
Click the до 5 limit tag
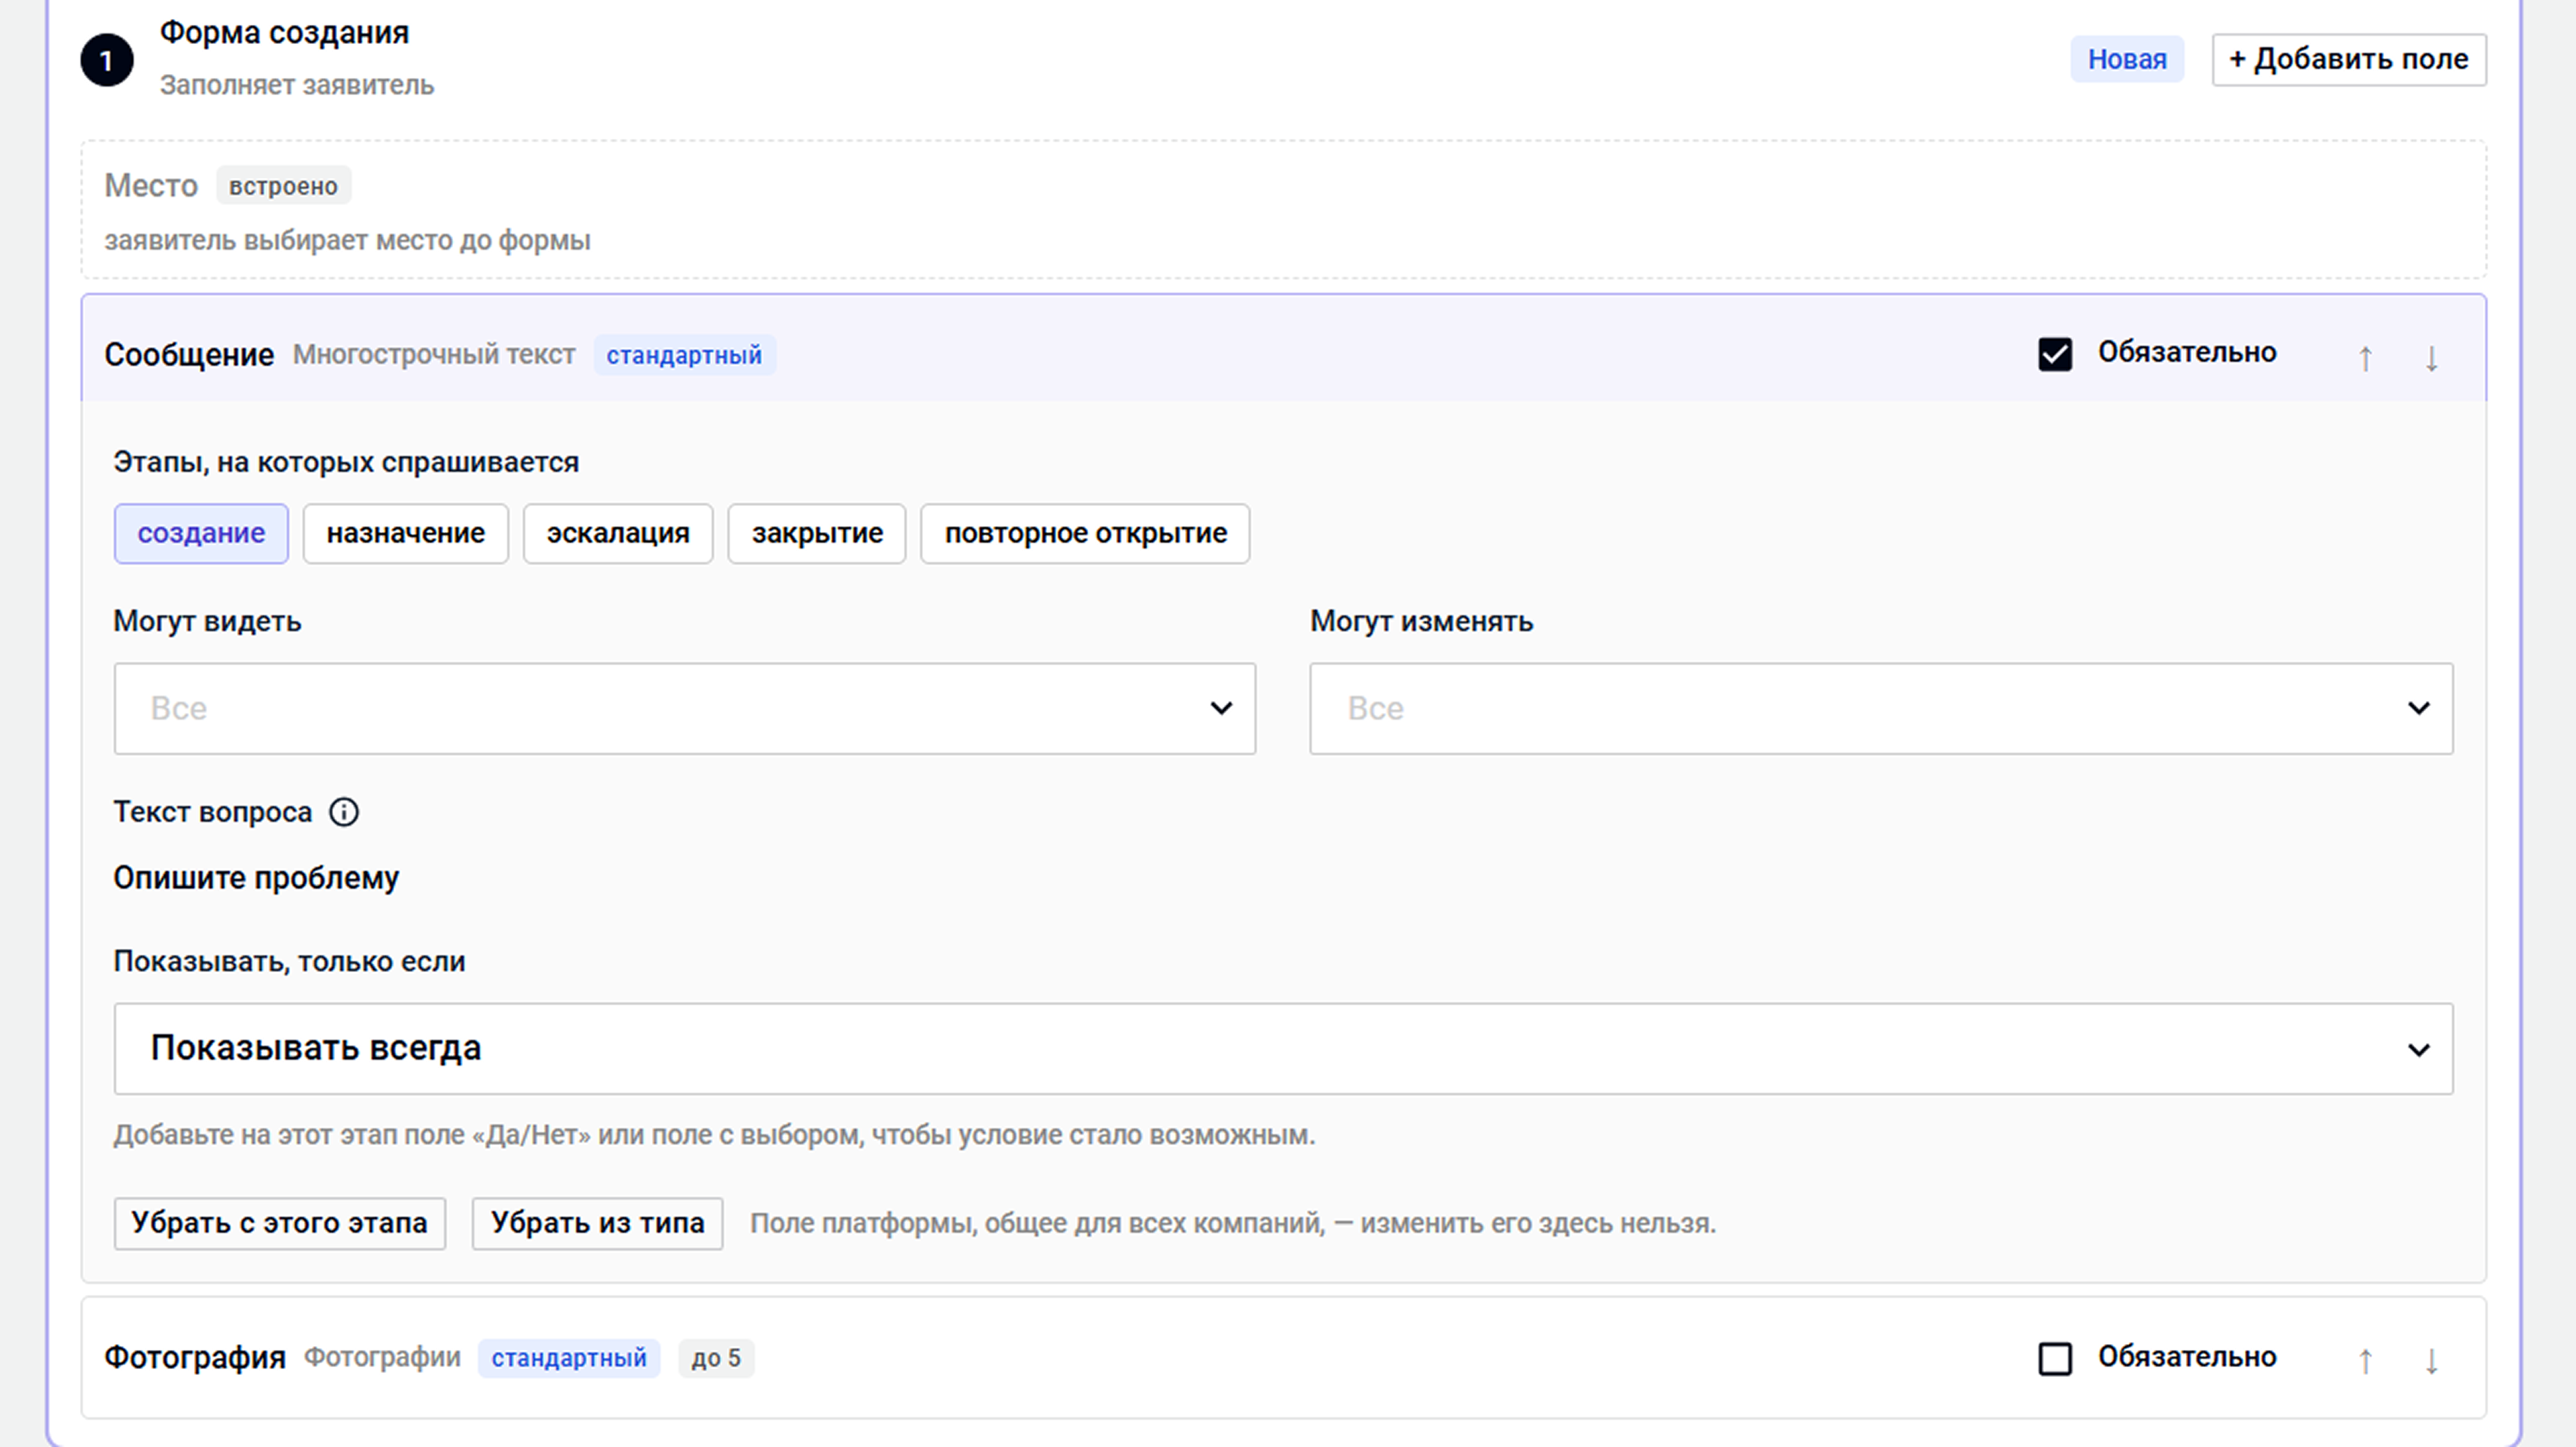pos(716,1358)
